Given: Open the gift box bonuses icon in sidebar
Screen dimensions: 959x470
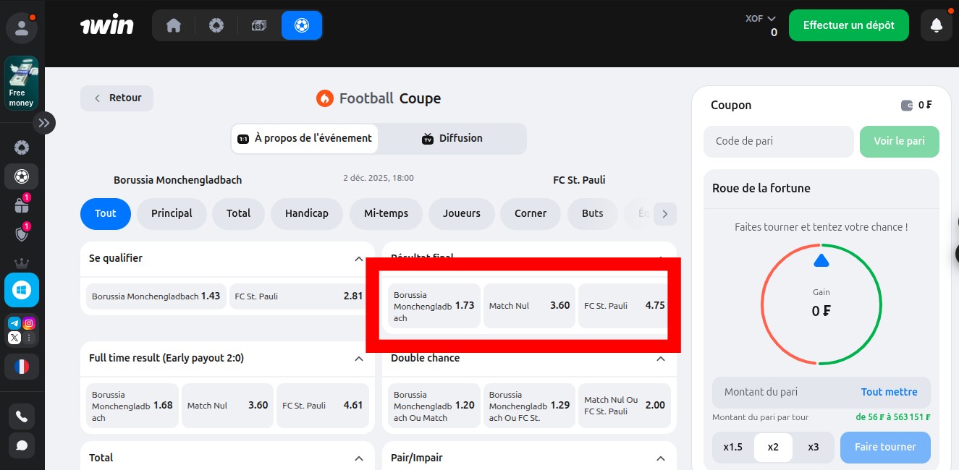Looking at the screenshot, I should [22, 205].
